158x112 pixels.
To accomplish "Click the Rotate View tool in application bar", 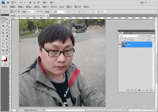I will (38, 3).
